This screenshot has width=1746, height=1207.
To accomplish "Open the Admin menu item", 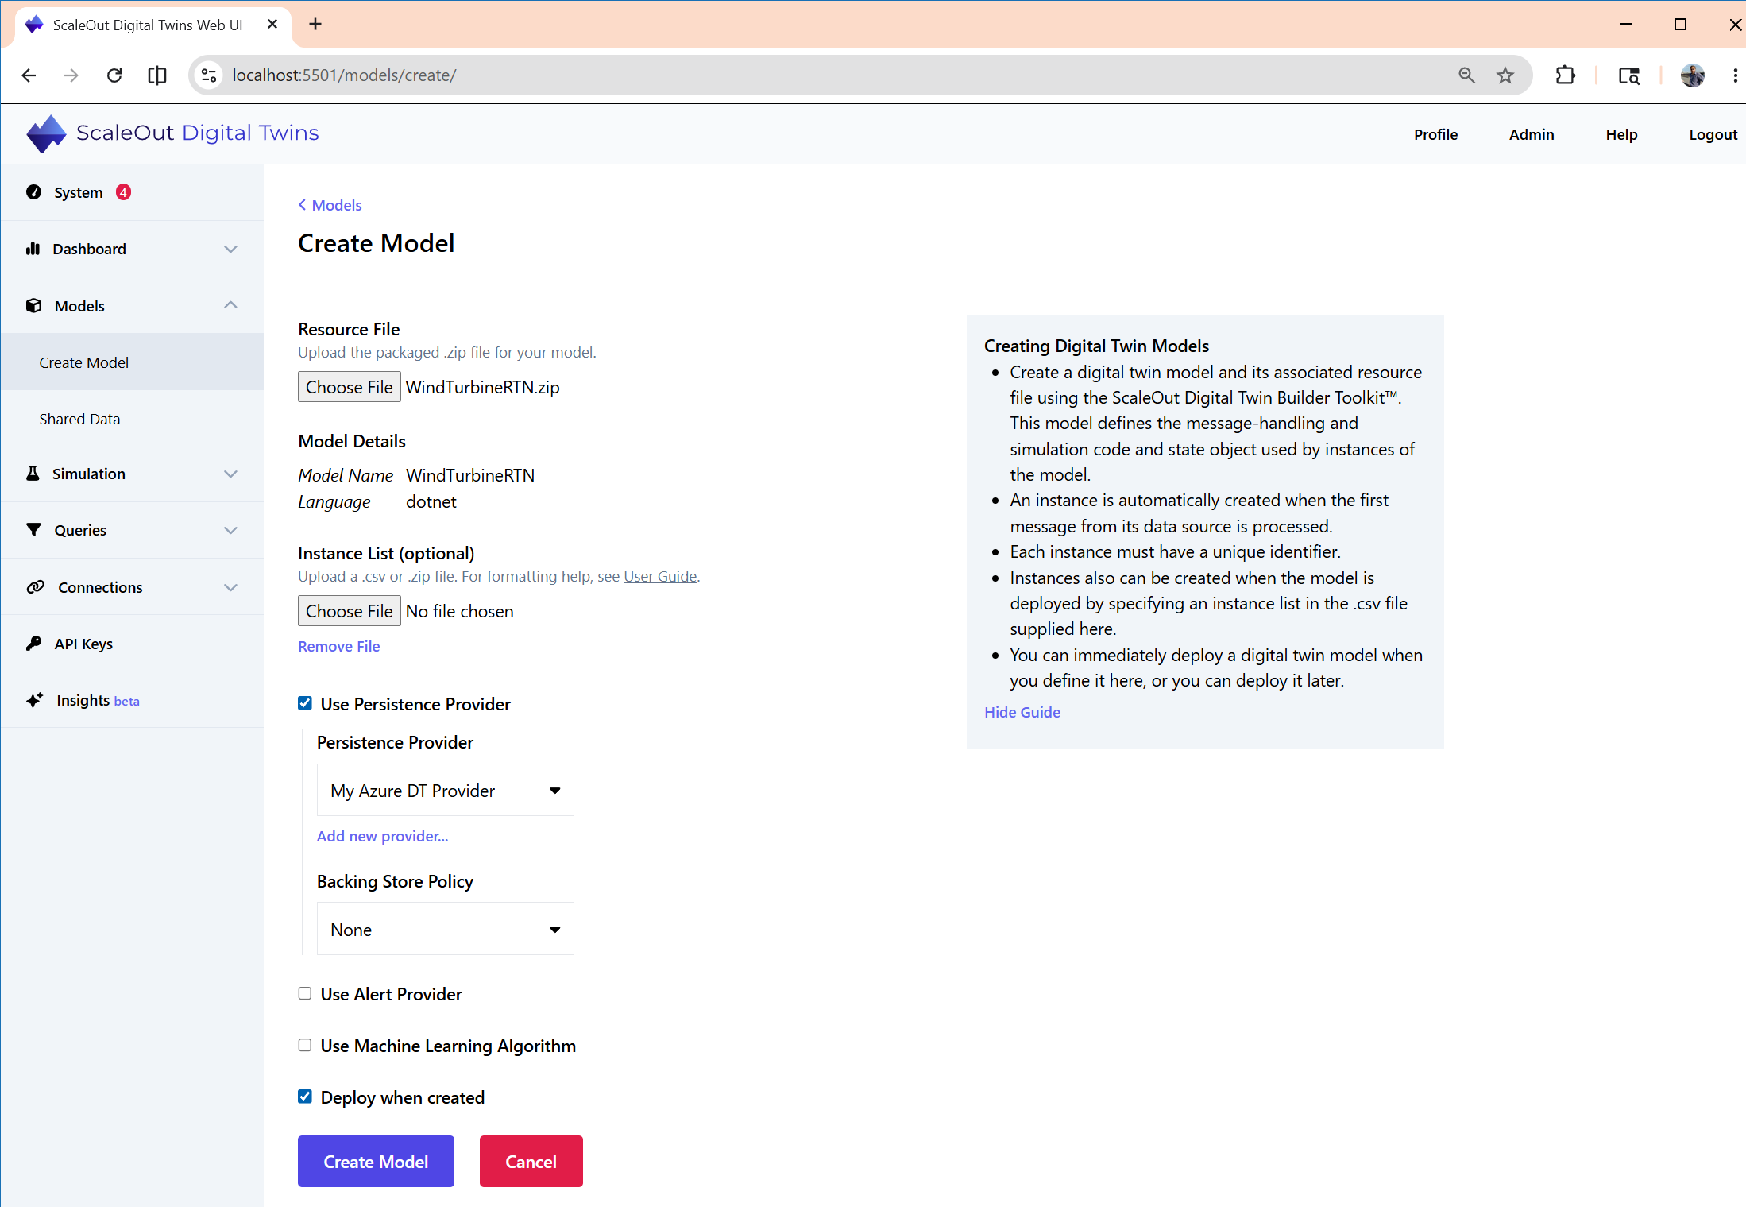I will tap(1532, 134).
